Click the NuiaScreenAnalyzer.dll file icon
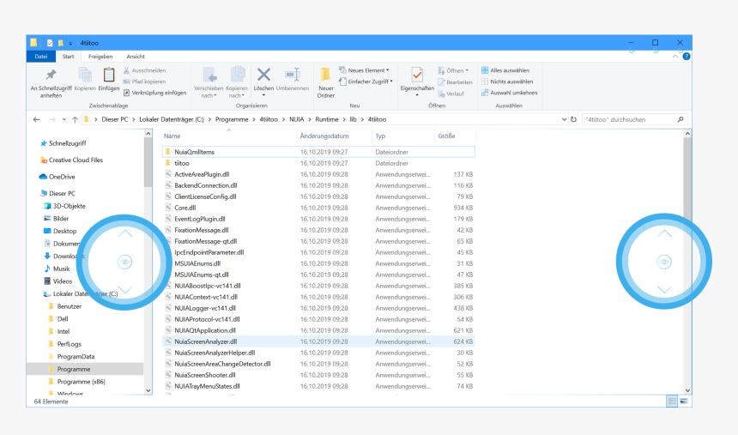 [168, 341]
